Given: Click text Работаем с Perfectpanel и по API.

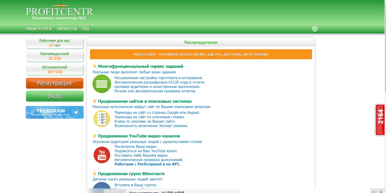Looking at the screenshot, I should tap(147, 164).
